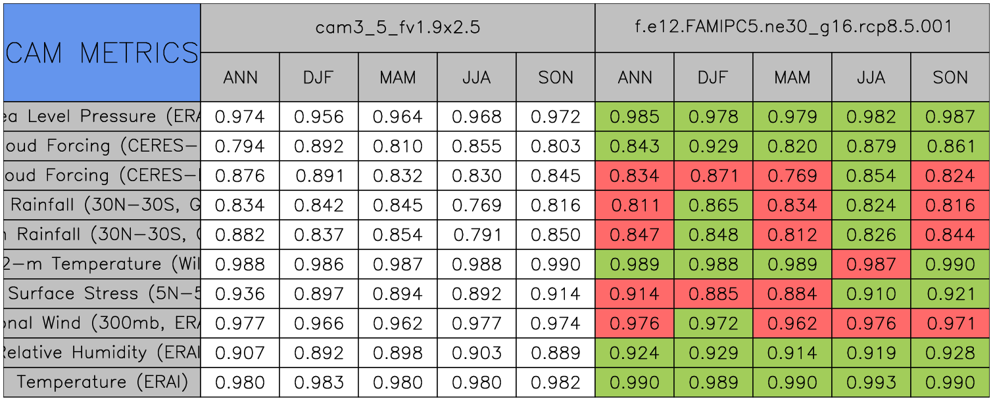Click the red cell showing 0.885
Screen dimensions: 993x401
tap(714, 293)
